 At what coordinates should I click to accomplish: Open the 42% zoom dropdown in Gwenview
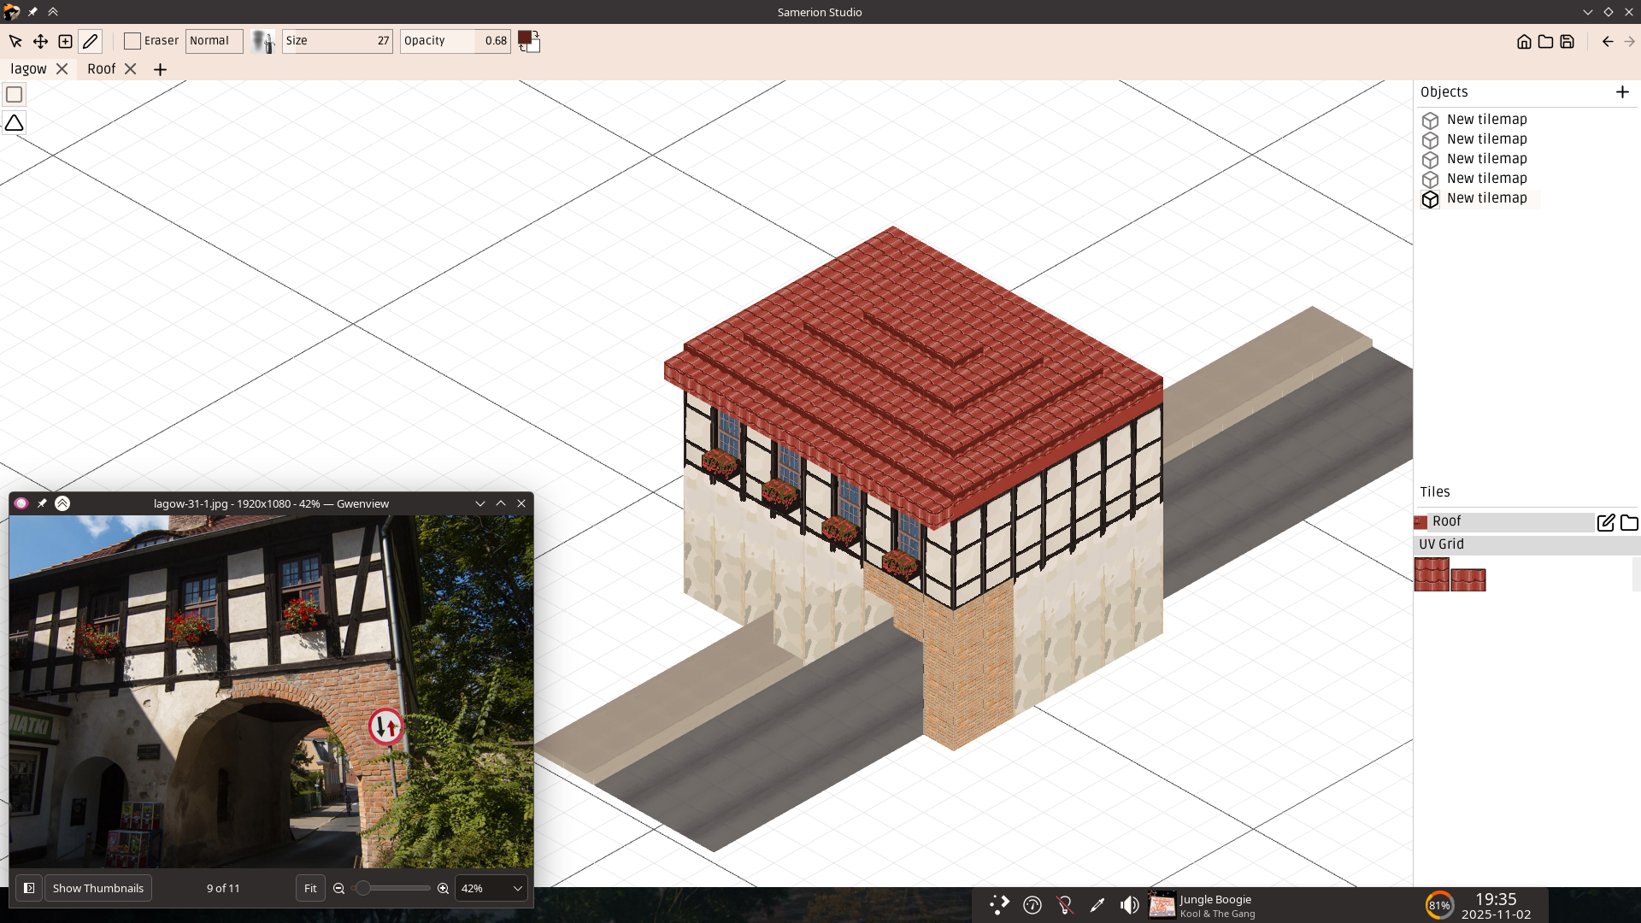tap(491, 888)
